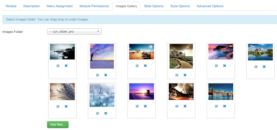Open the Images Folder dropdown

pyautogui.click(x=74, y=32)
